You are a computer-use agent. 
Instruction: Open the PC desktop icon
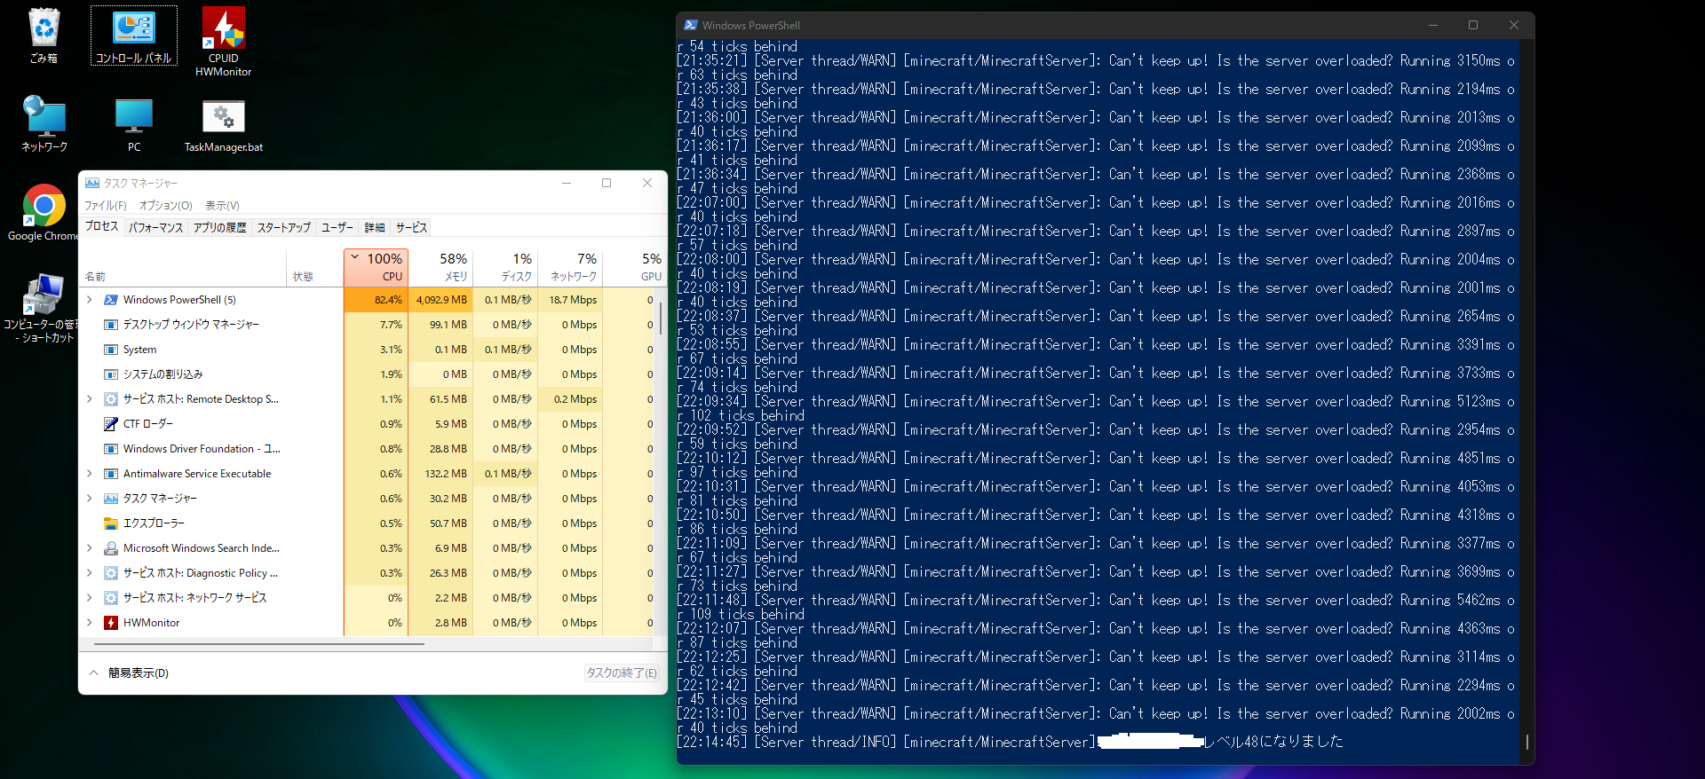pyautogui.click(x=134, y=123)
